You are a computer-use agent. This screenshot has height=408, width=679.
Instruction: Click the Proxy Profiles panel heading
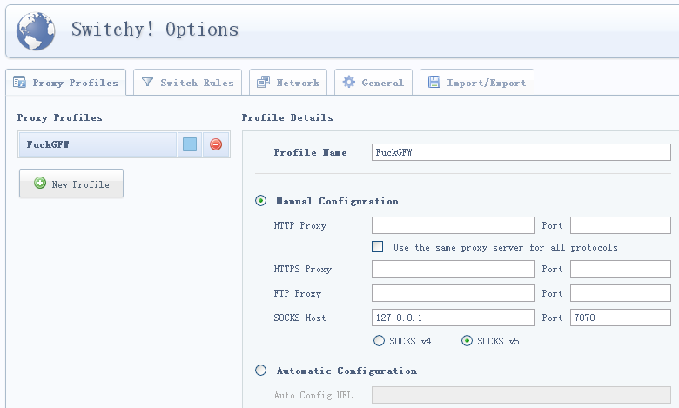[x=60, y=117]
